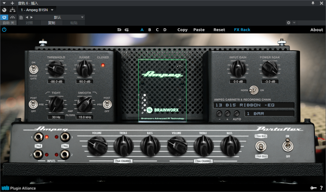Expand the top-left window menu triangle

click(x=4, y=3)
